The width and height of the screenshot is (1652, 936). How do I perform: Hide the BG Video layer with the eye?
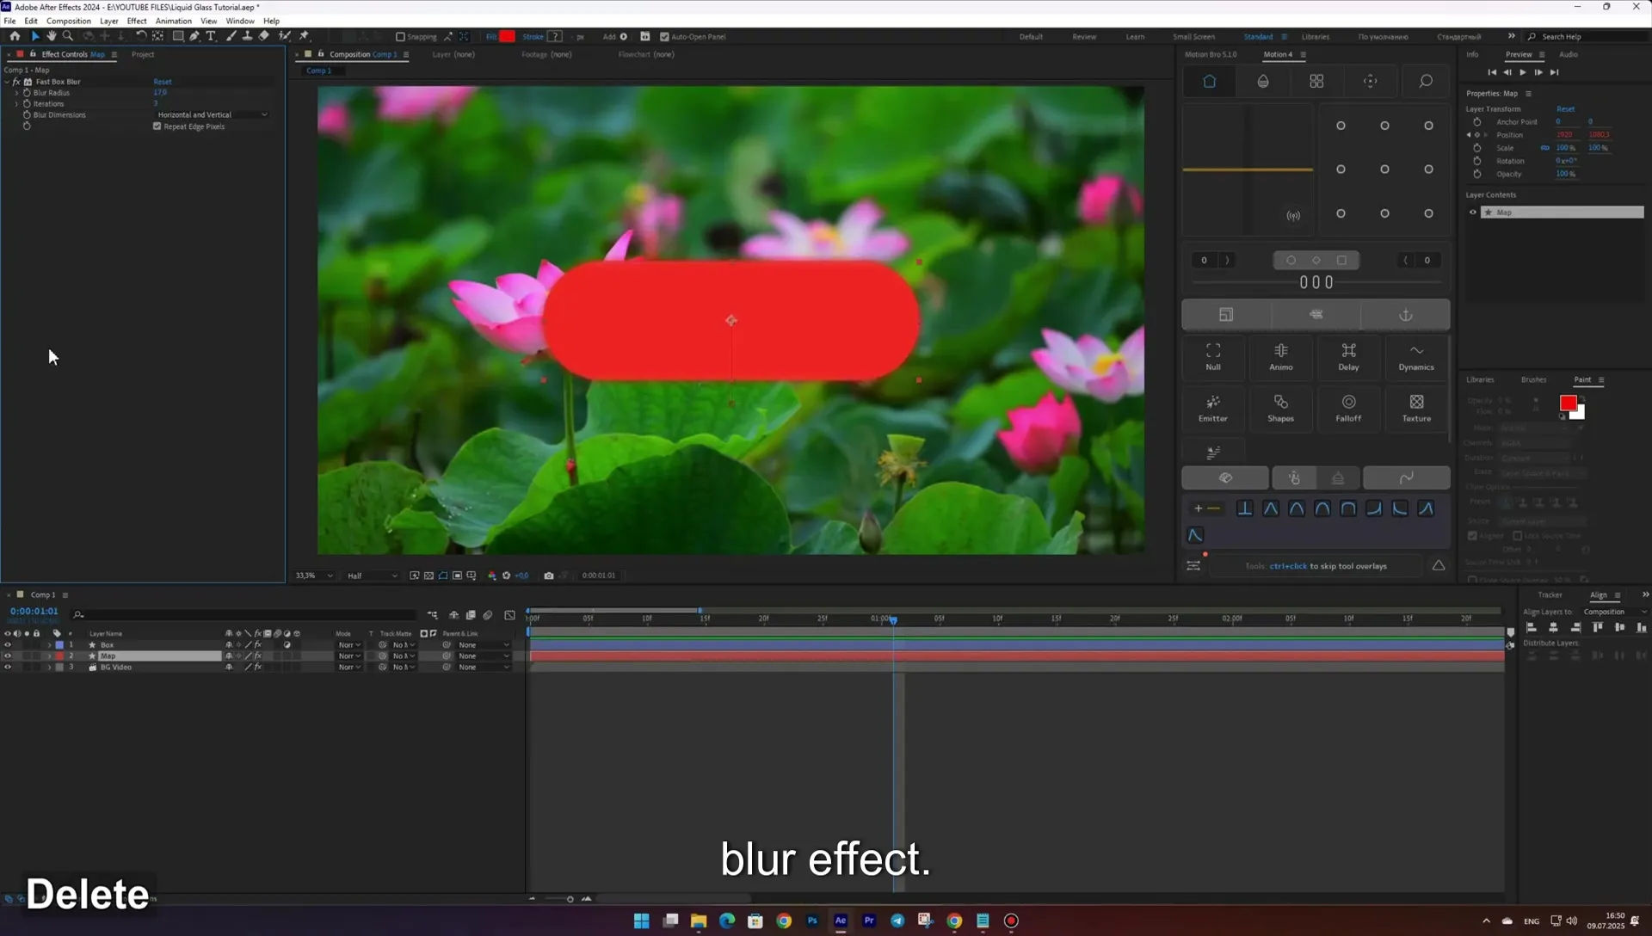click(8, 668)
